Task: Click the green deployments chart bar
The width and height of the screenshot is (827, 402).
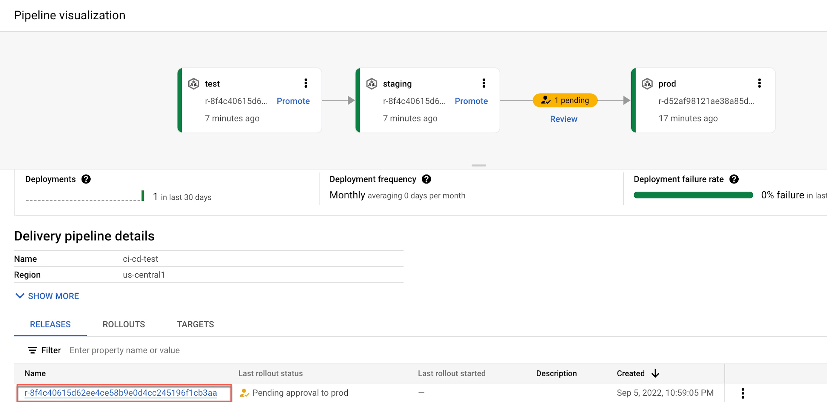Action: tap(143, 196)
